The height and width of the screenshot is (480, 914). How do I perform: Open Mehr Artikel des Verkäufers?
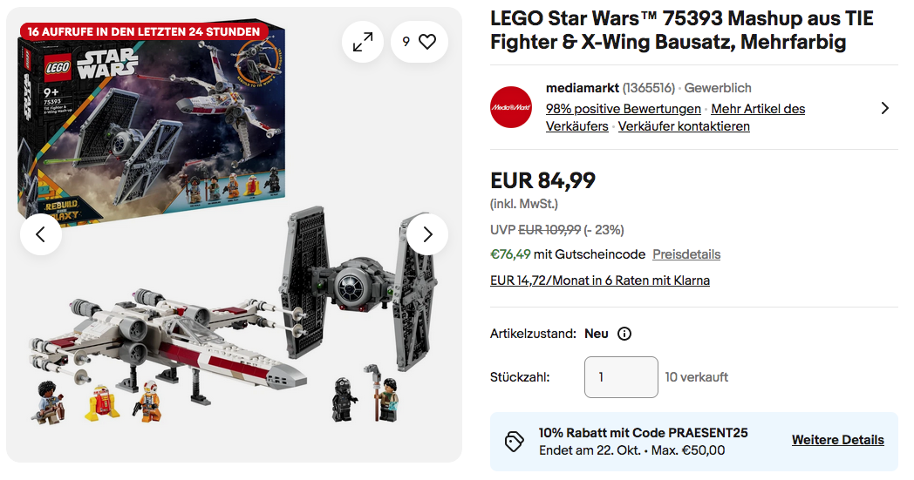(x=758, y=109)
